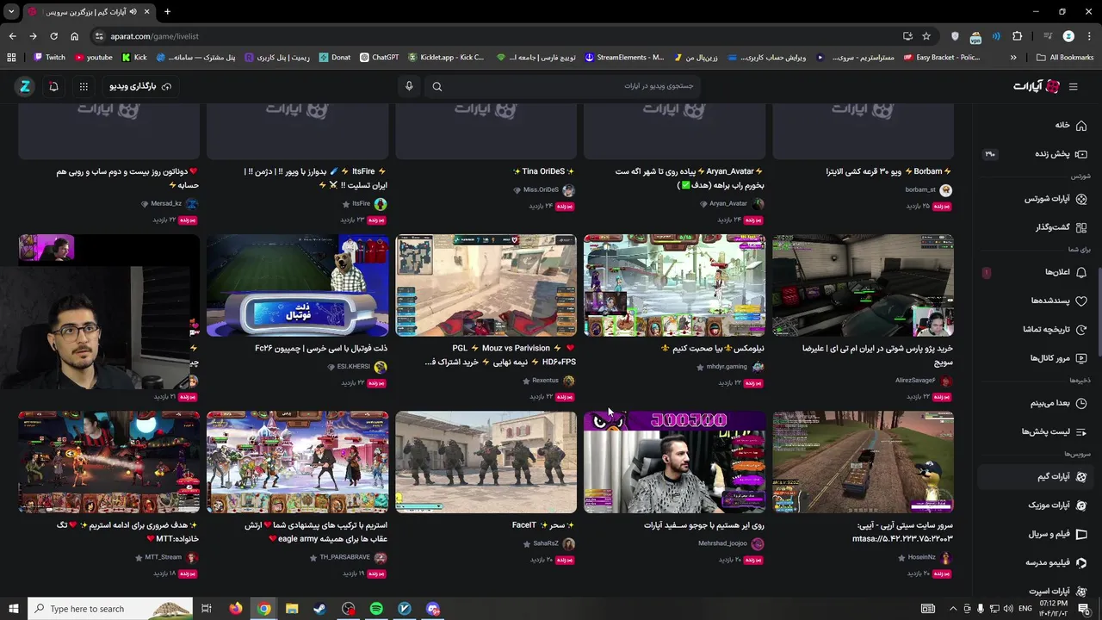Open the mhdyr.gaming stream thumbnail

click(x=674, y=285)
